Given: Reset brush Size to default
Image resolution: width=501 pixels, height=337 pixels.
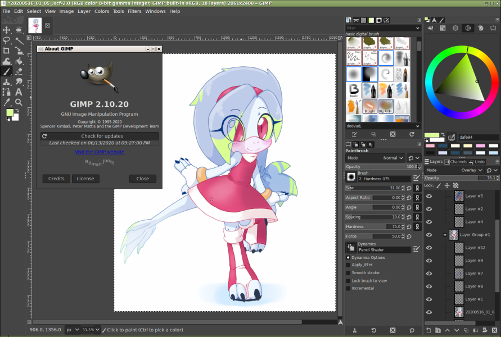Looking at the screenshot, I should [x=409, y=188].
